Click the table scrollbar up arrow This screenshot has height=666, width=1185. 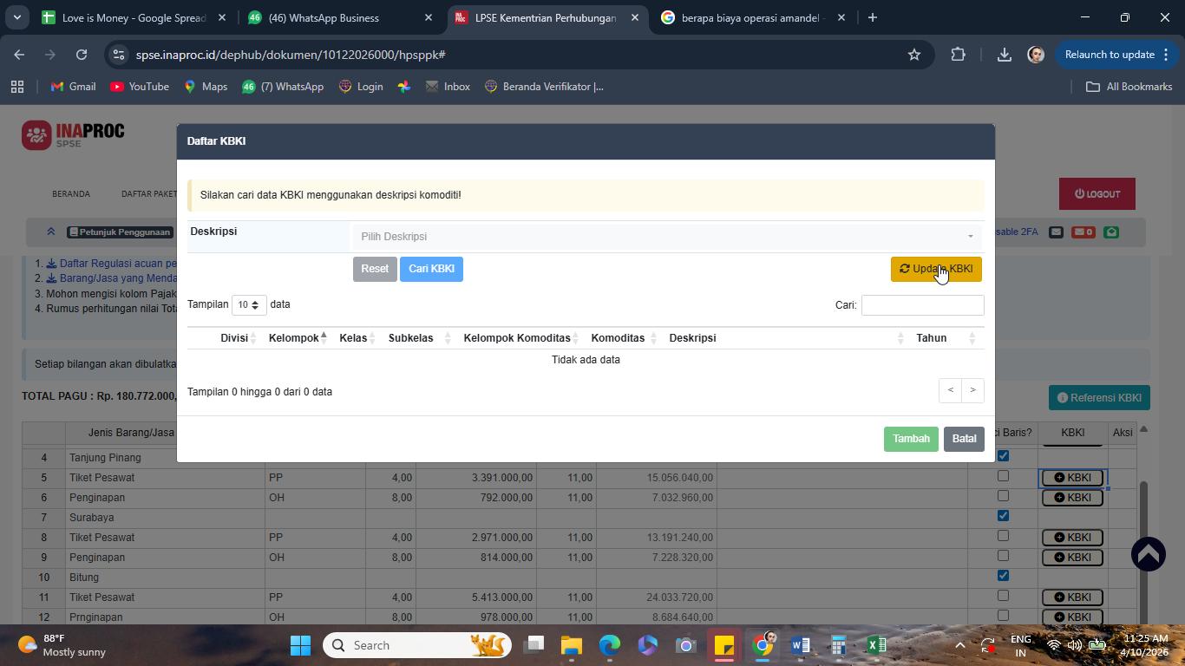tap(1143, 429)
